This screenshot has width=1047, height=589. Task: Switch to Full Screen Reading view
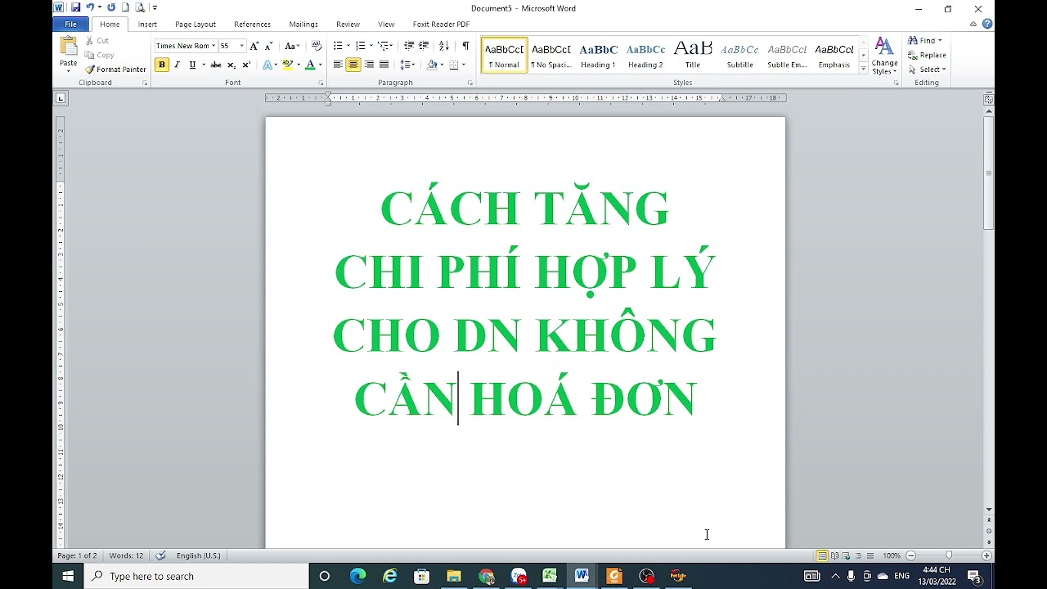click(x=834, y=555)
